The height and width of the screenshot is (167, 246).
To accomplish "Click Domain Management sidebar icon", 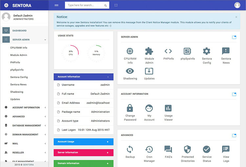I will click(x=6, y=134).
